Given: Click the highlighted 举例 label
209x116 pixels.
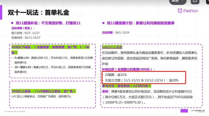Looking at the screenshot, I should click(x=107, y=92).
